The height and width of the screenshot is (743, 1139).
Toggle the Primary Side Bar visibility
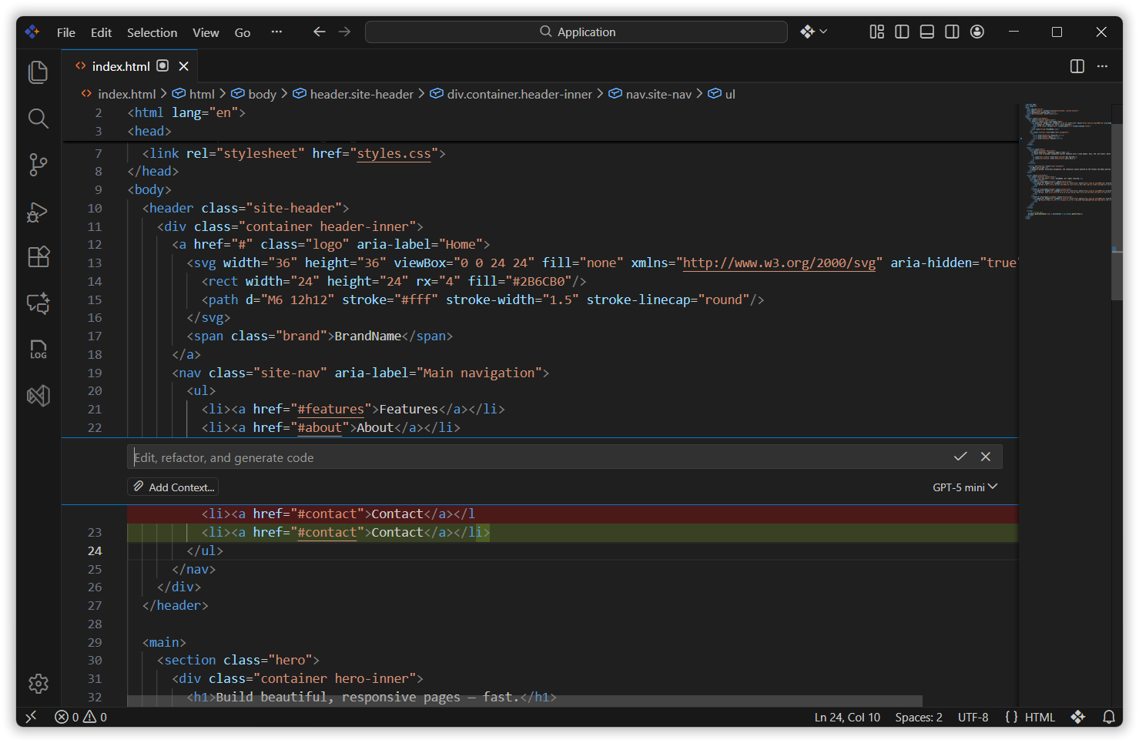point(901,32)
